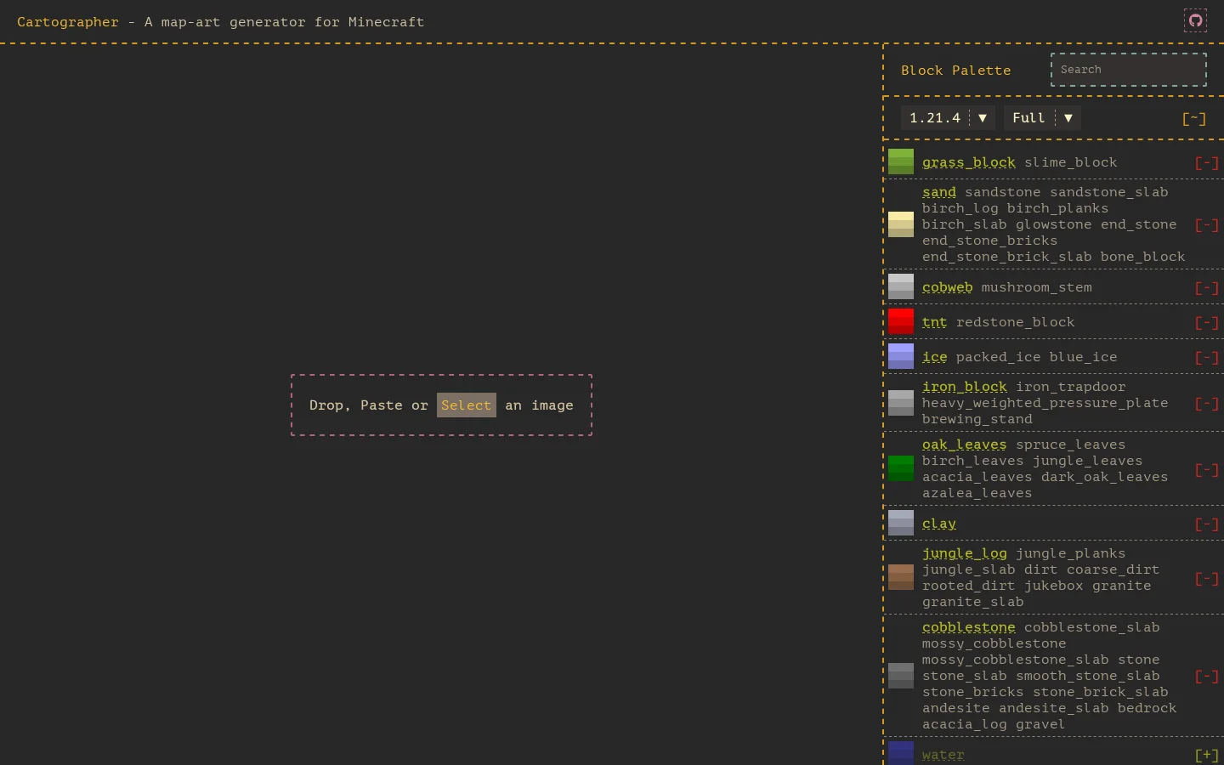Select bedrock block
This screenshot has height=765, width=1224.
pos(1147,708)
